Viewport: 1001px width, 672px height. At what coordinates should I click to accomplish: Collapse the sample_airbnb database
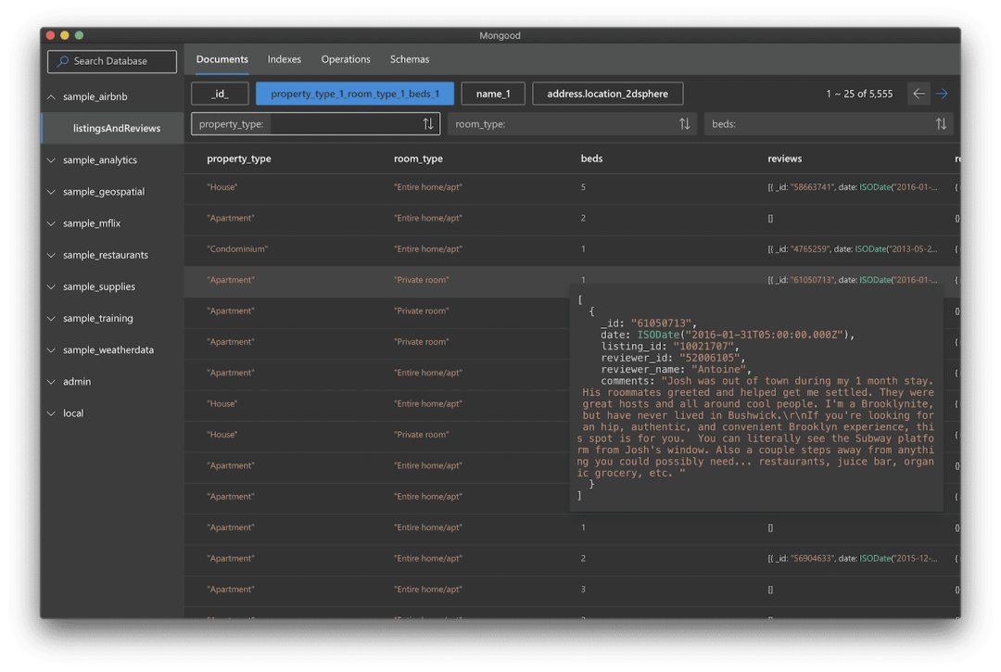(x=51, y=97)
